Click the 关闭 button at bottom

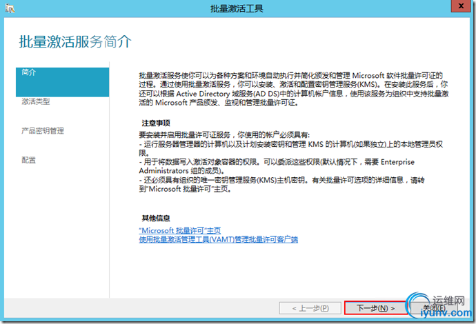(x=434, y=309)
